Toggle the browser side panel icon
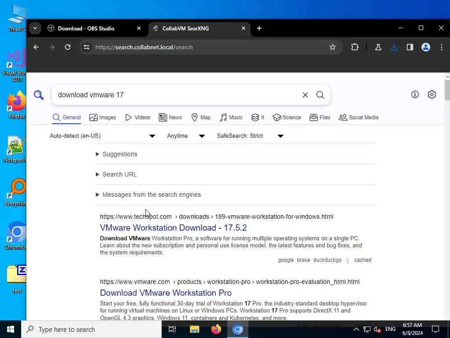The width and height of the screenshot is (450, 338). (410, 47)
